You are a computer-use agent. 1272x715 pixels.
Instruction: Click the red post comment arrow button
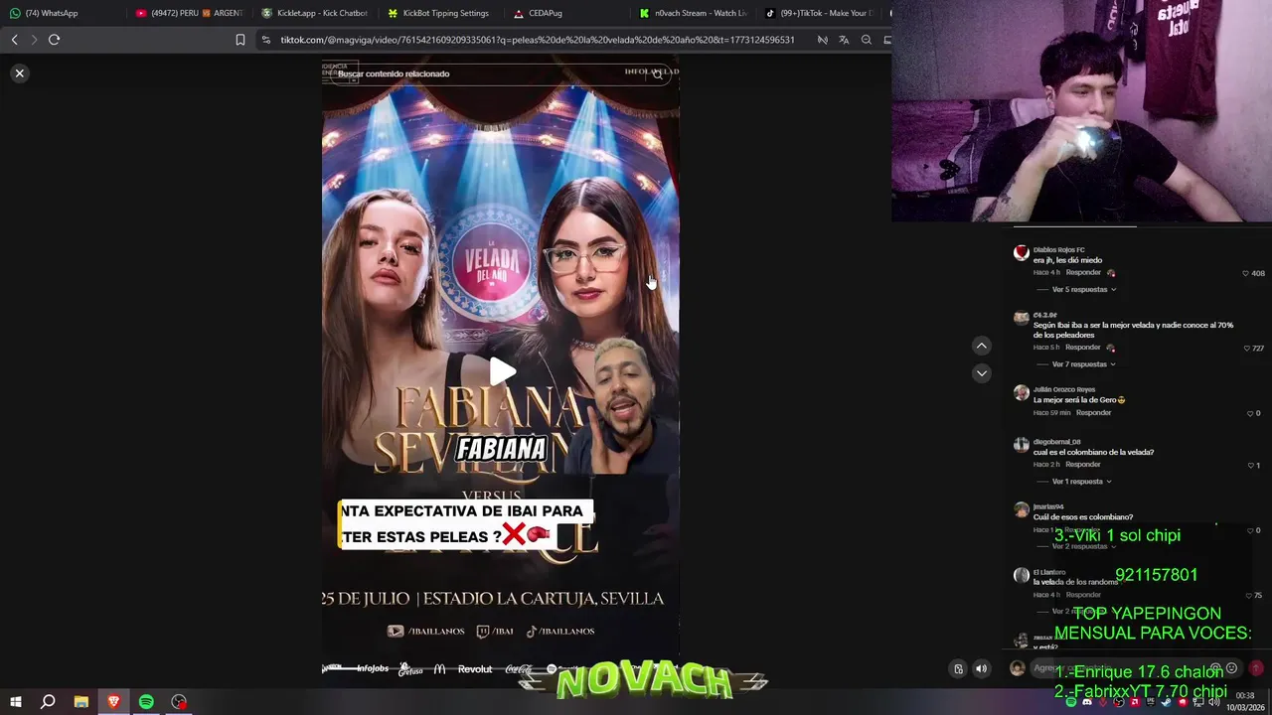(1256, 668)
